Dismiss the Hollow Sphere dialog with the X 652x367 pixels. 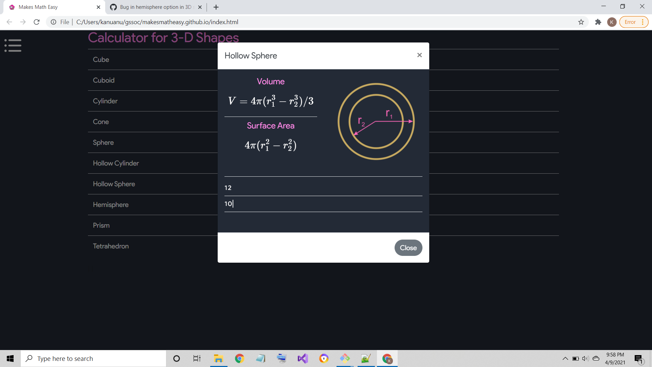(x=419, y=55)
